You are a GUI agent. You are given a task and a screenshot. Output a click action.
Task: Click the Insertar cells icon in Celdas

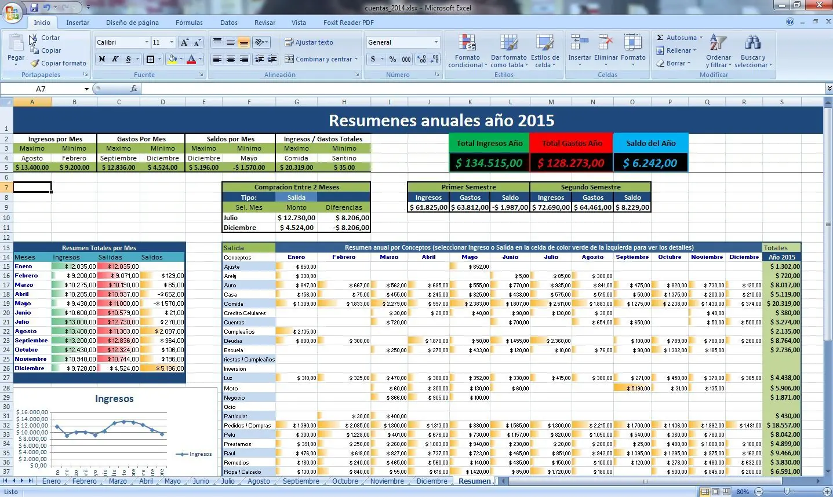click(580, 43)
